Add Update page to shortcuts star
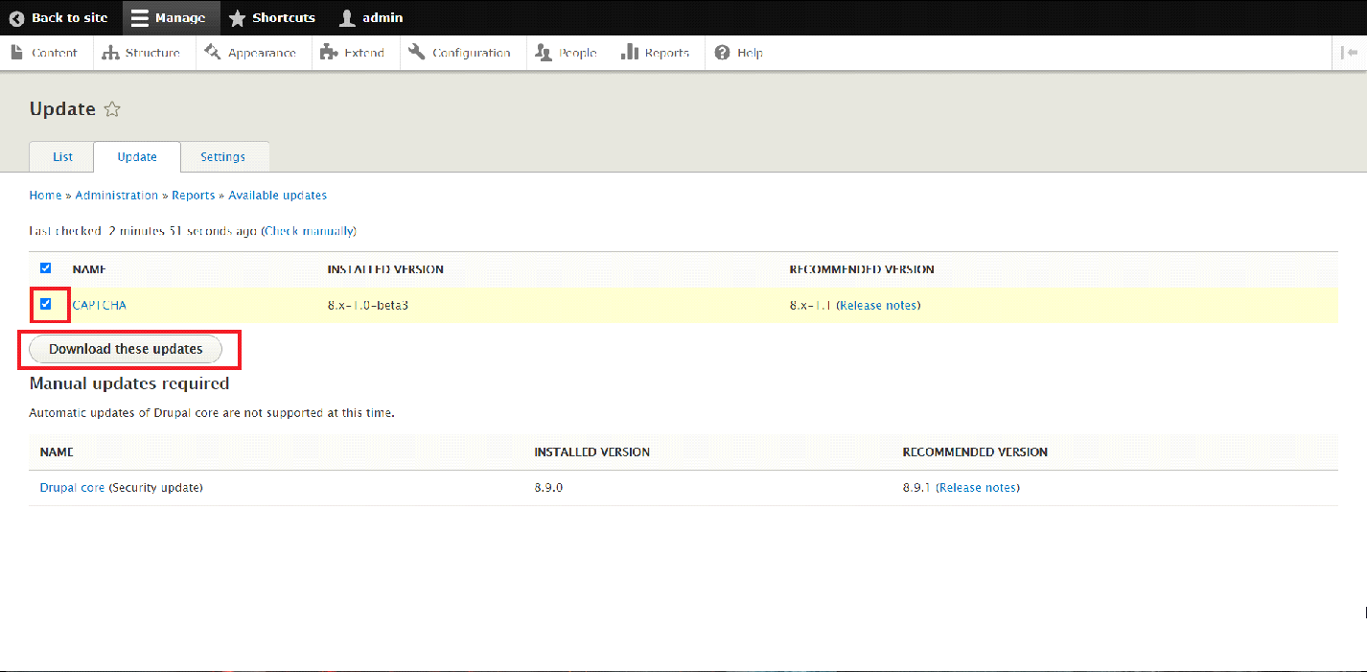 coord(112,109)
